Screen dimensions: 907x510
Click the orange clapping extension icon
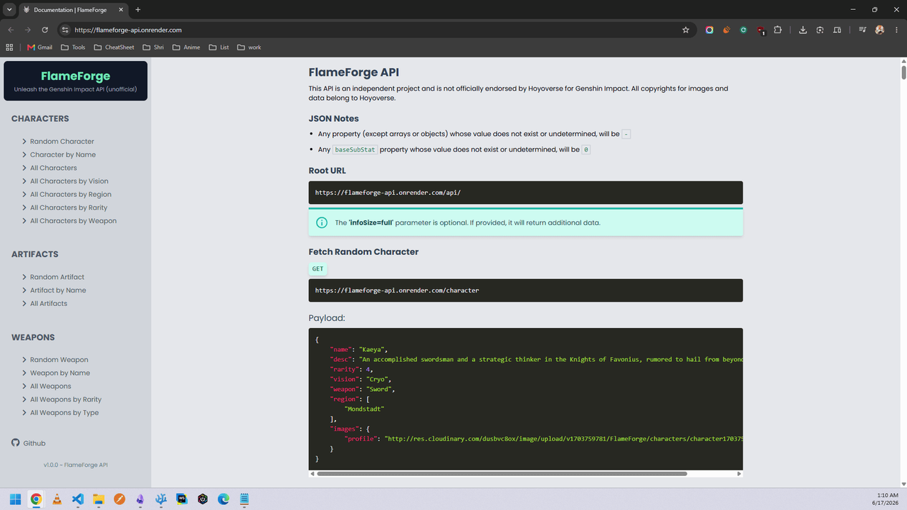click(726, 30)
